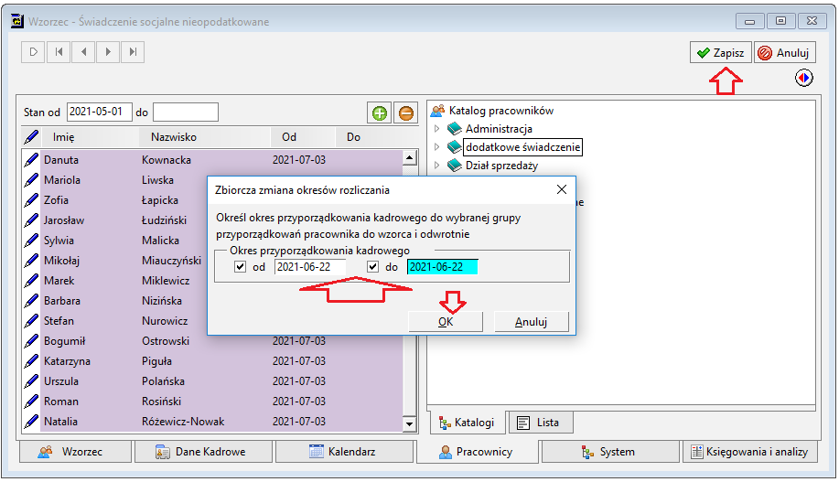
Task: Switch to the Kalendarz tab
Action: point(344,452)
